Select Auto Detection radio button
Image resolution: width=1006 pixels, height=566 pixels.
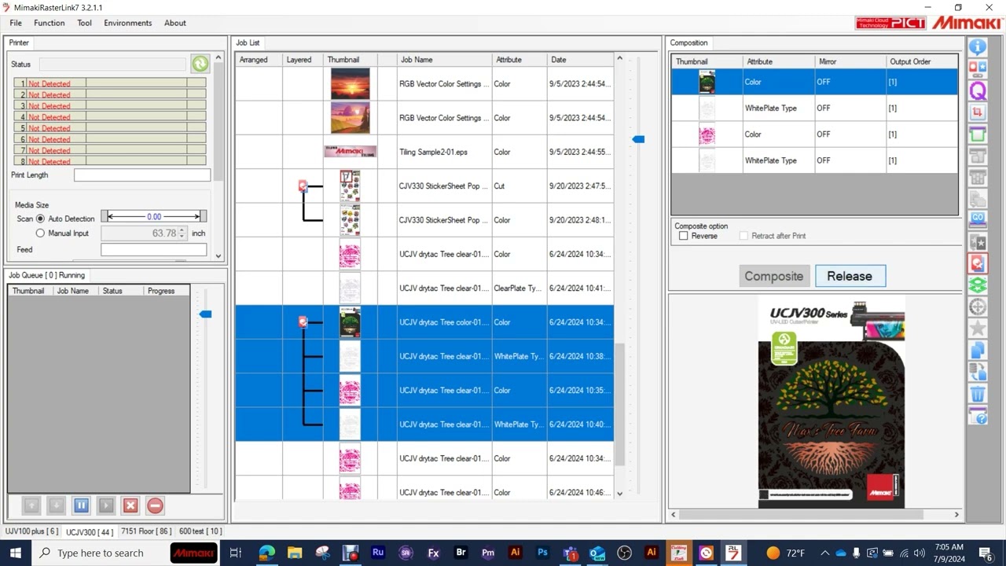[40, 219]
